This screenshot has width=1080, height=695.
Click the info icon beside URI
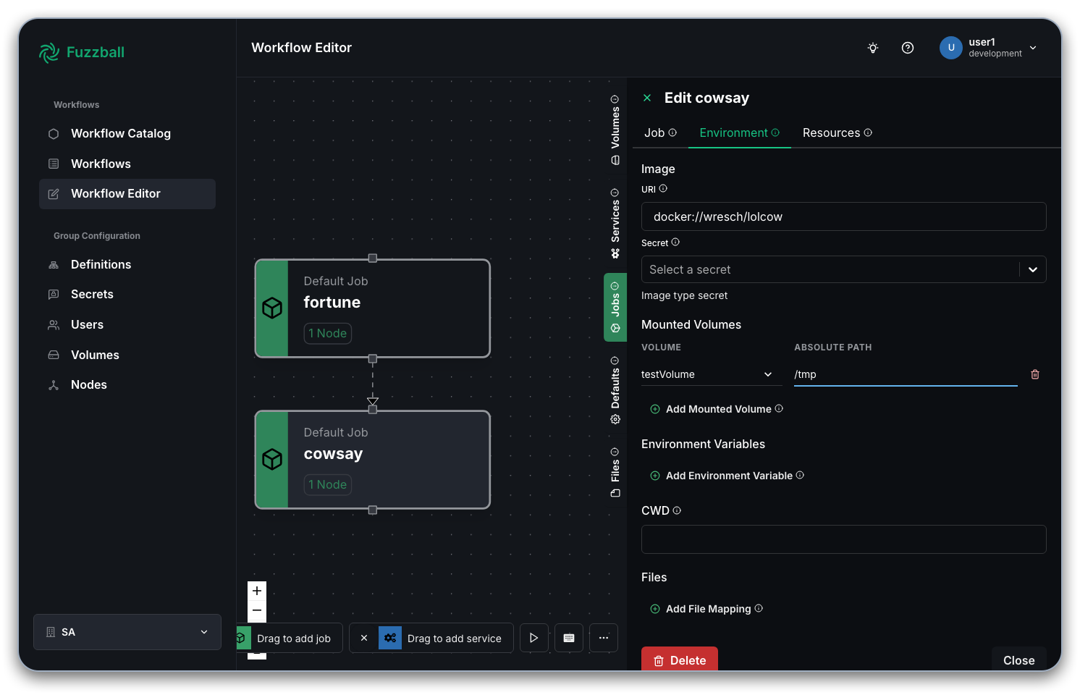click(x=663, y=188)
